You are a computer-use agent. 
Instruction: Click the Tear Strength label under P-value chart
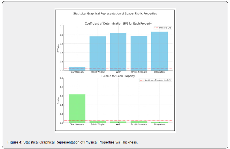click(77, 124)
